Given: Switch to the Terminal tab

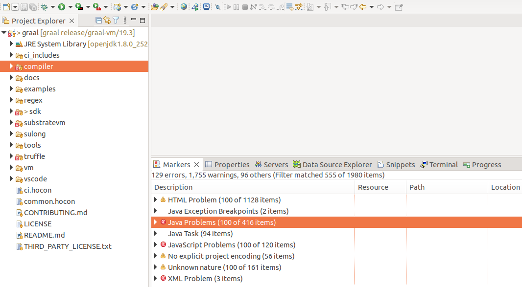Looking at the screenshot, I should 439,165.
